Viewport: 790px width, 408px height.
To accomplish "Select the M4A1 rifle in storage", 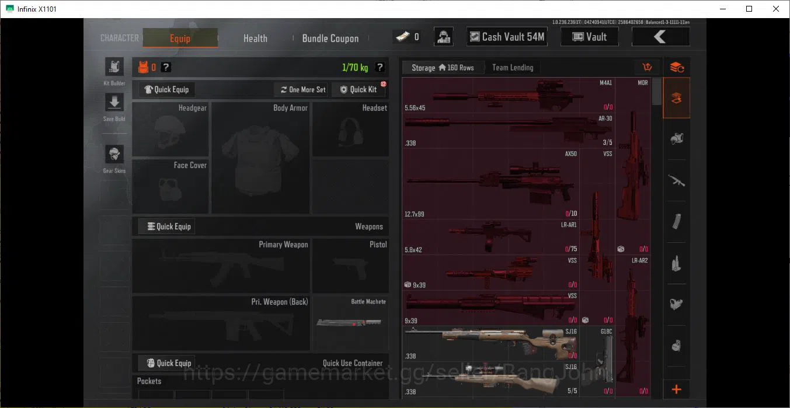I will click(x=509, y=95).
